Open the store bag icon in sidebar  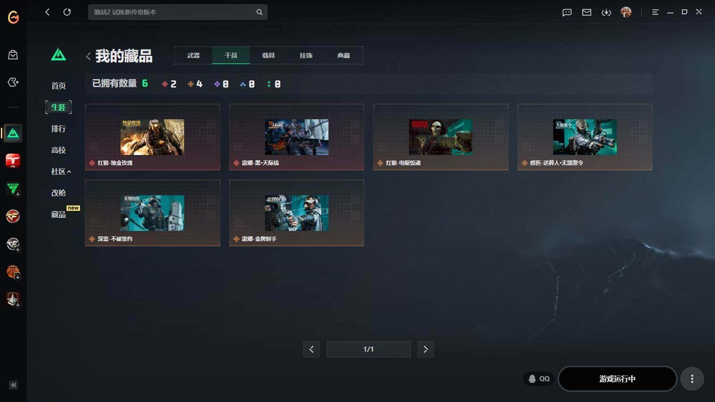[x=13, y=54]
